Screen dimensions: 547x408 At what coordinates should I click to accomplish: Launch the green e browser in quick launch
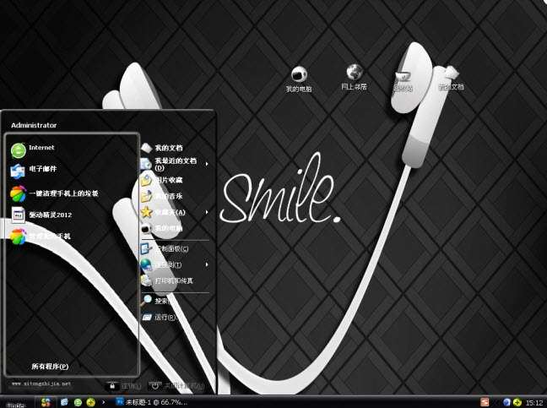pos(78,402)
